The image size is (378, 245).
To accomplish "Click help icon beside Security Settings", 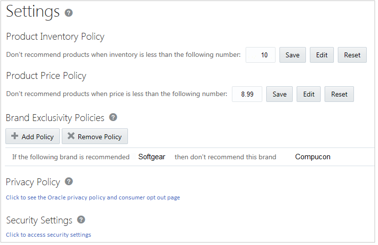I will (81, 220).
